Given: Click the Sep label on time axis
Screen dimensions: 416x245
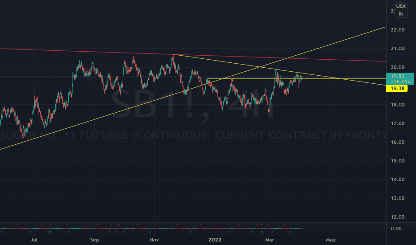Looking at the screenshot, I should tap(95, 240).
